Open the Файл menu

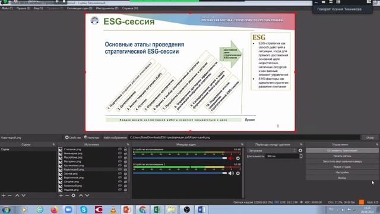click(7, 8)
